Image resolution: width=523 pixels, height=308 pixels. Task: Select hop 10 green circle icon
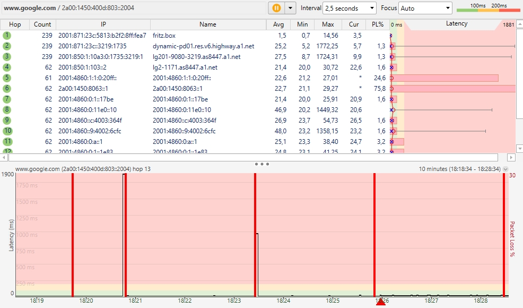click(7, 131)
